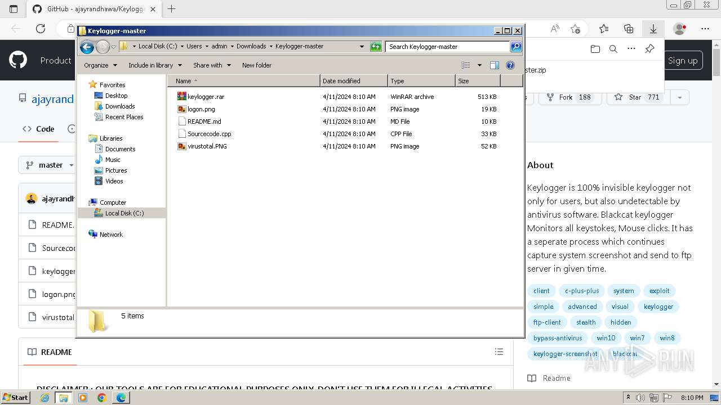Click the Edge downloads icon

[x=653, y=29]
